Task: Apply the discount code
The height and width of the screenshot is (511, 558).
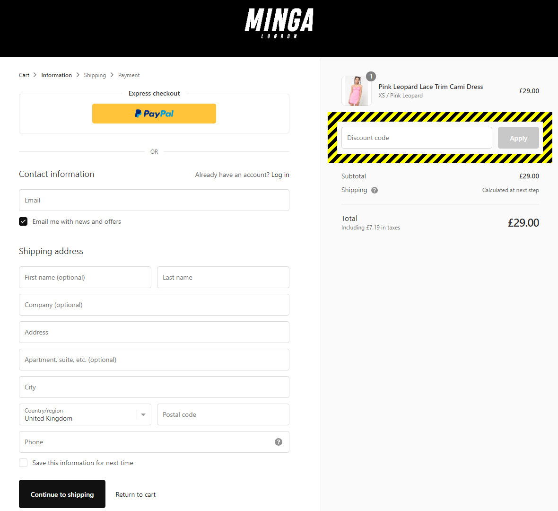Action: point(518,137)
